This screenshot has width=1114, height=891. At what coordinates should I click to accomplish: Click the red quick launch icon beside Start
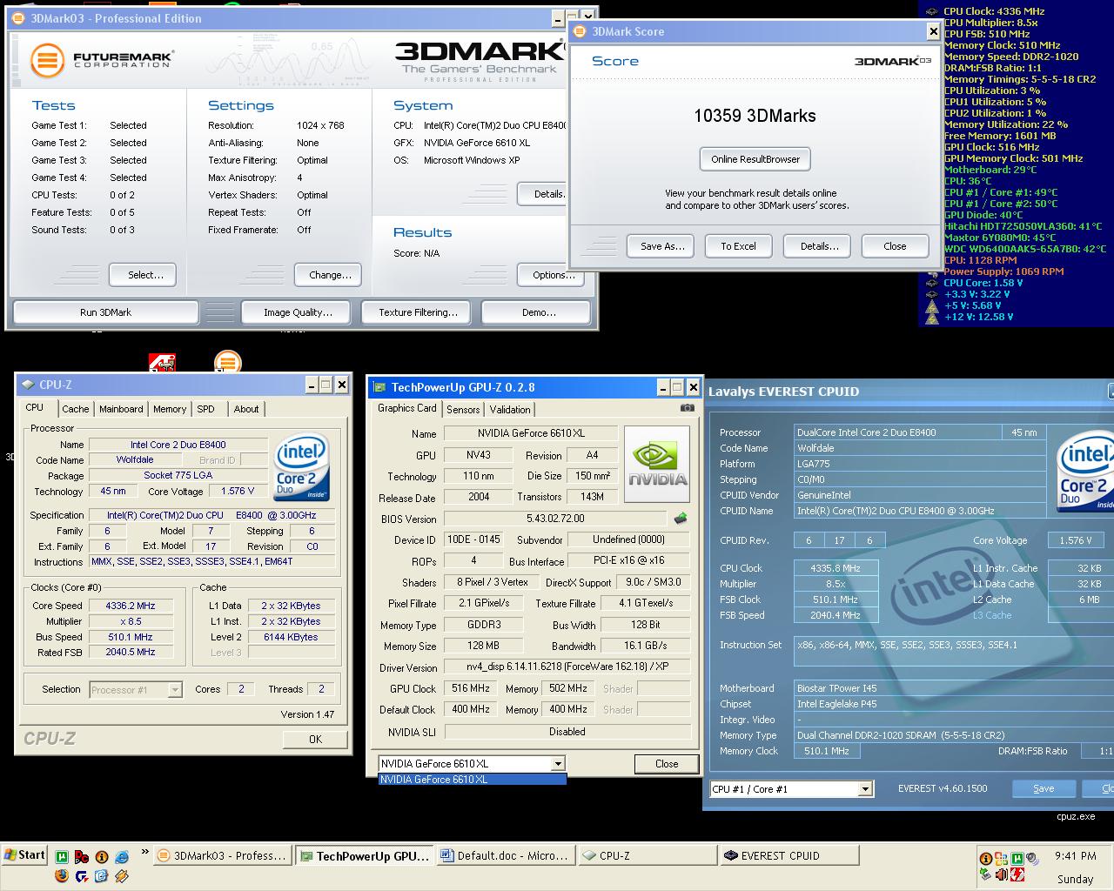point(82,857)
